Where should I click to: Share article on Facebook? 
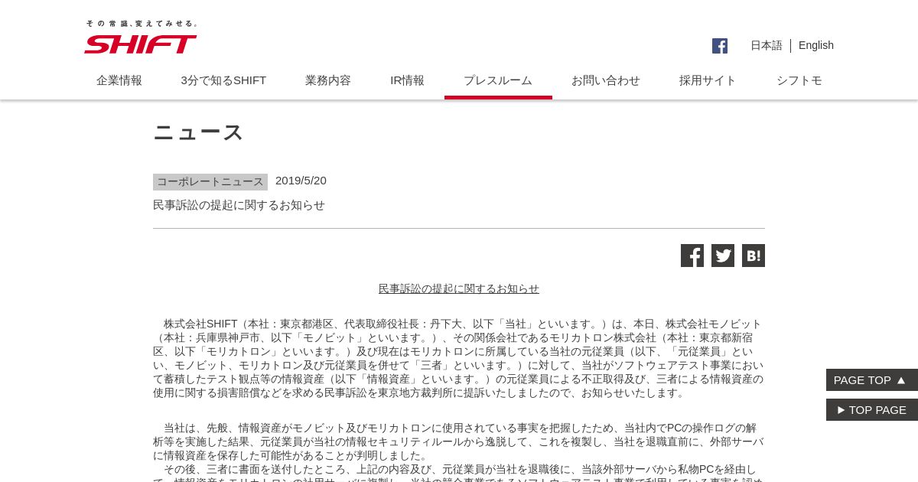click(692, 256)
